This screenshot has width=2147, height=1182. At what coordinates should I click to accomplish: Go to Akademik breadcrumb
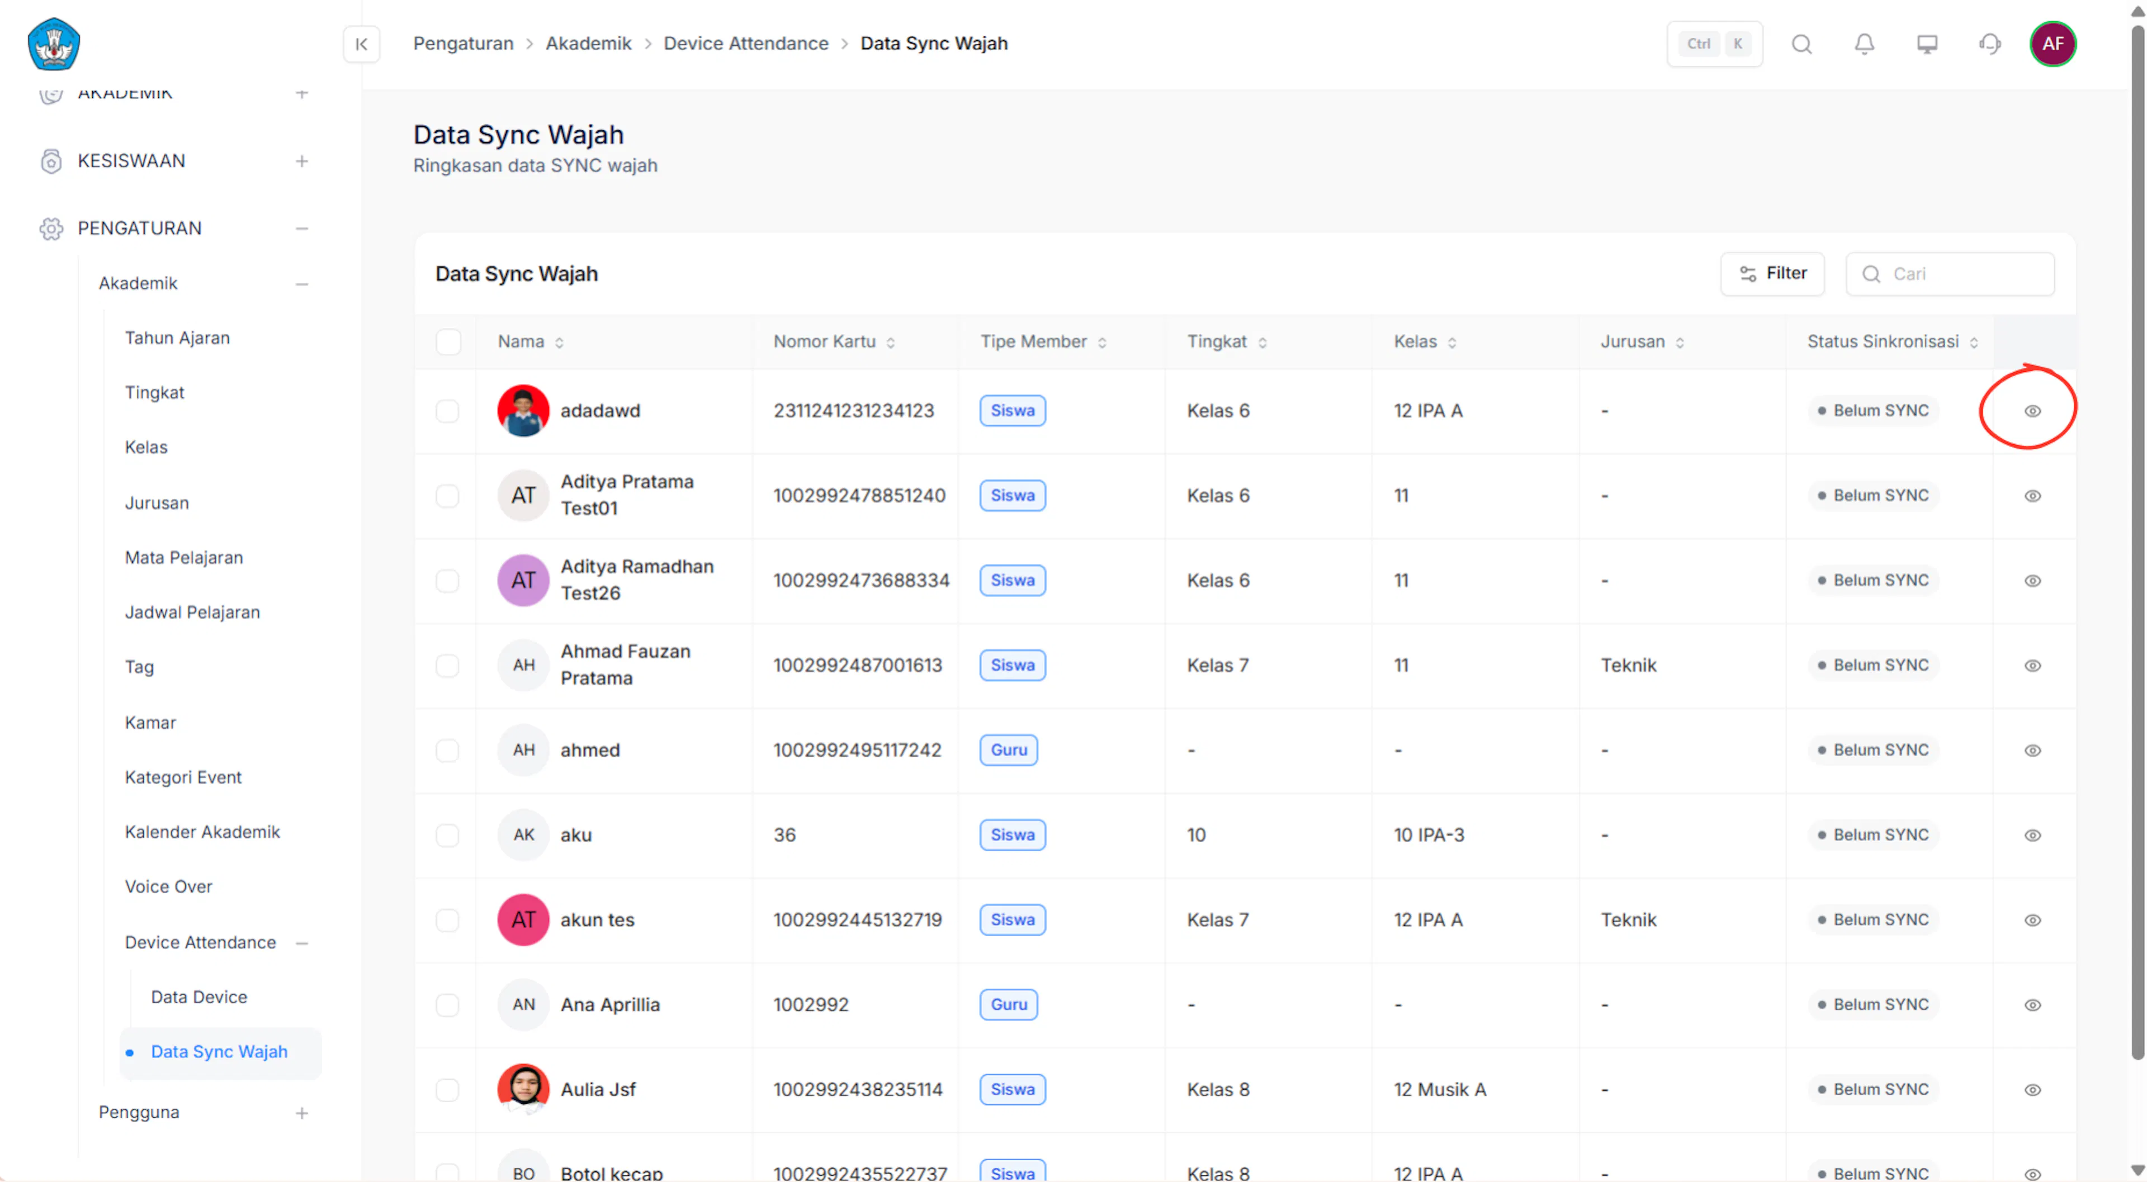pos(588,44)
